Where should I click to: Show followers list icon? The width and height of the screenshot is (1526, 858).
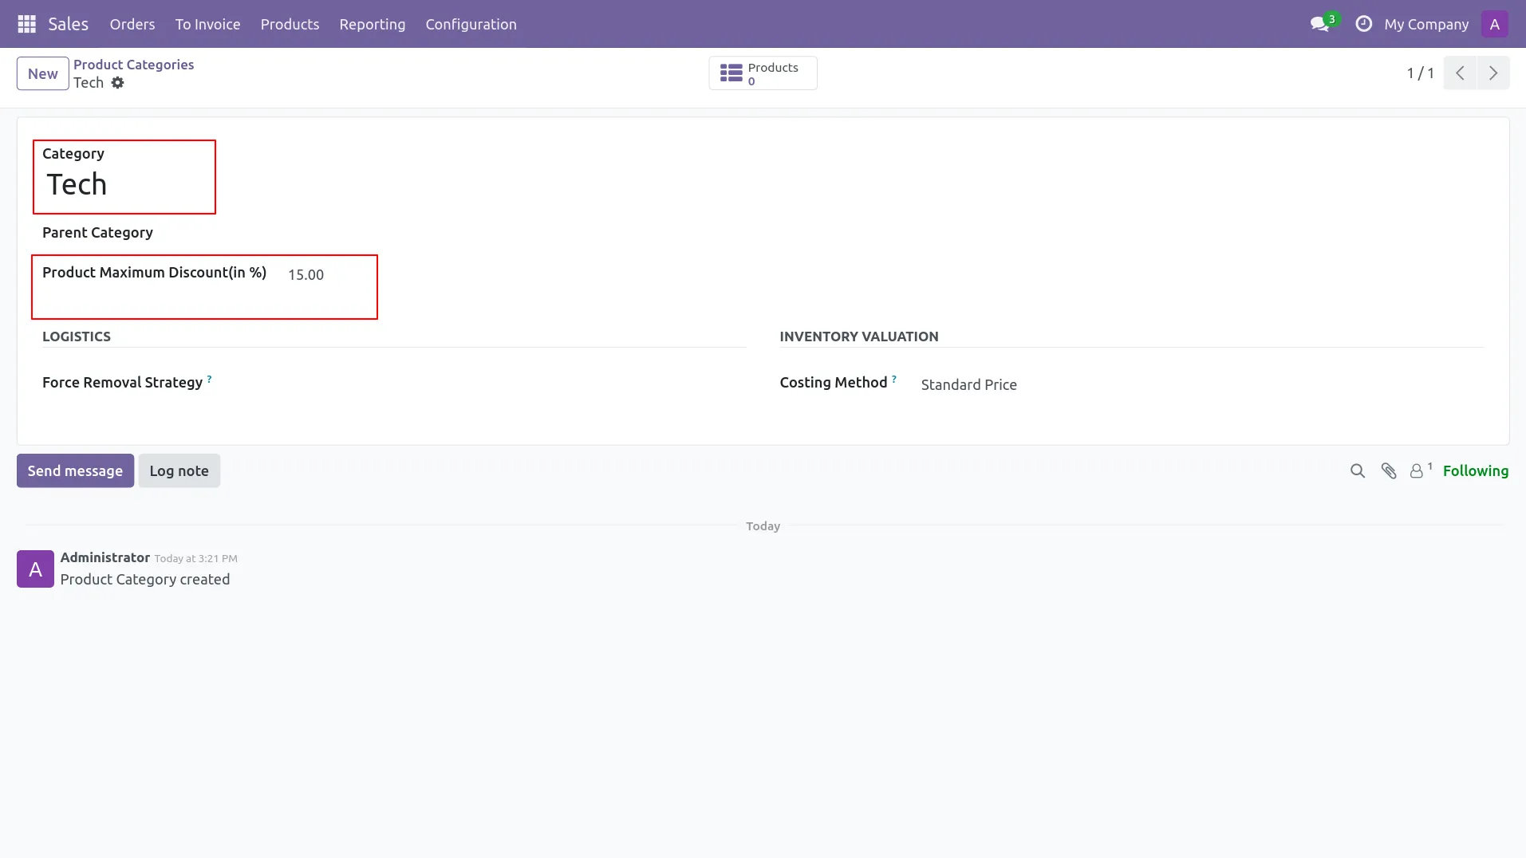1417,471
